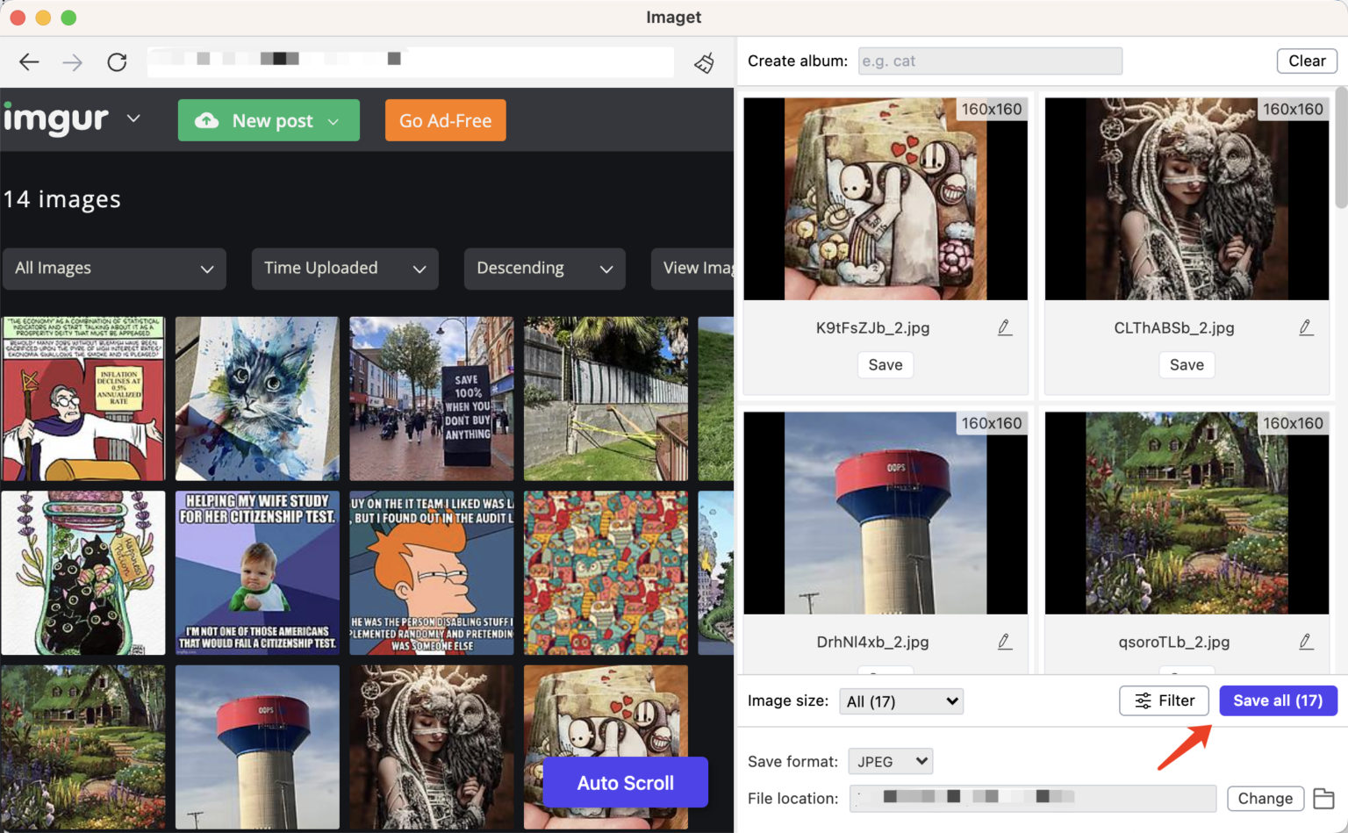The image size is (1348, 833).
Task: Click the Create album text field
Action: 989,61
